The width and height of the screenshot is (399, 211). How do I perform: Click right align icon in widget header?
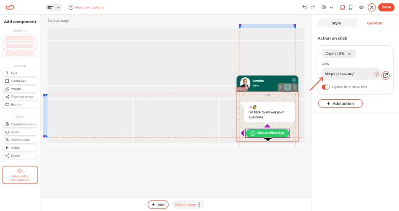tap(295, 87)
